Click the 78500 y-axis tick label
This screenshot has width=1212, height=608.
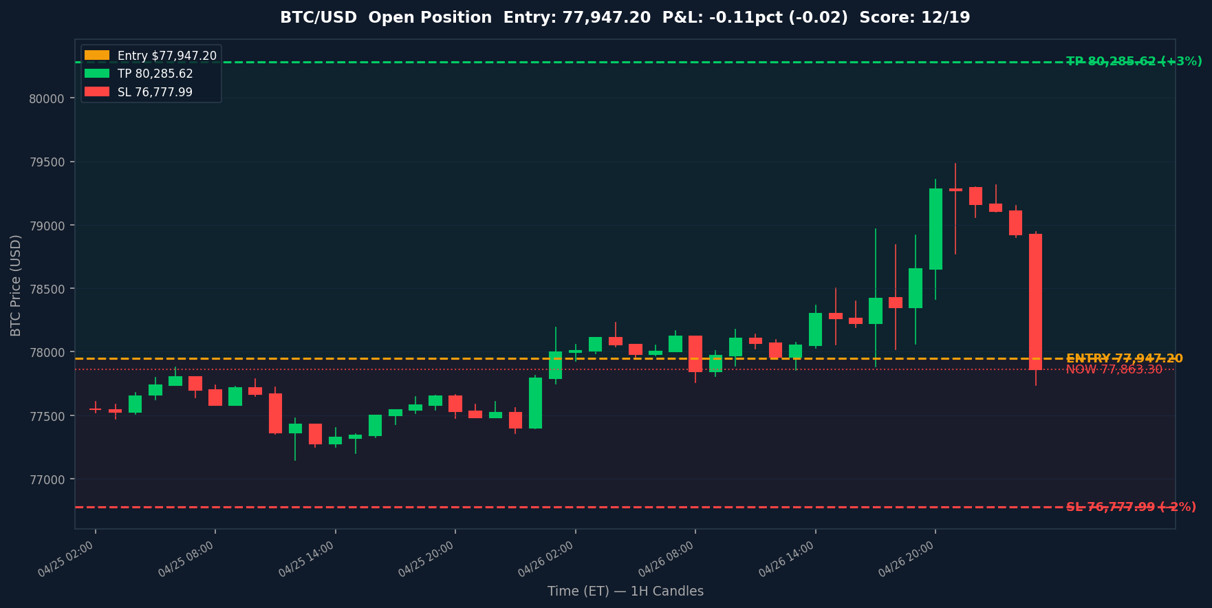[x=47, y=289]
